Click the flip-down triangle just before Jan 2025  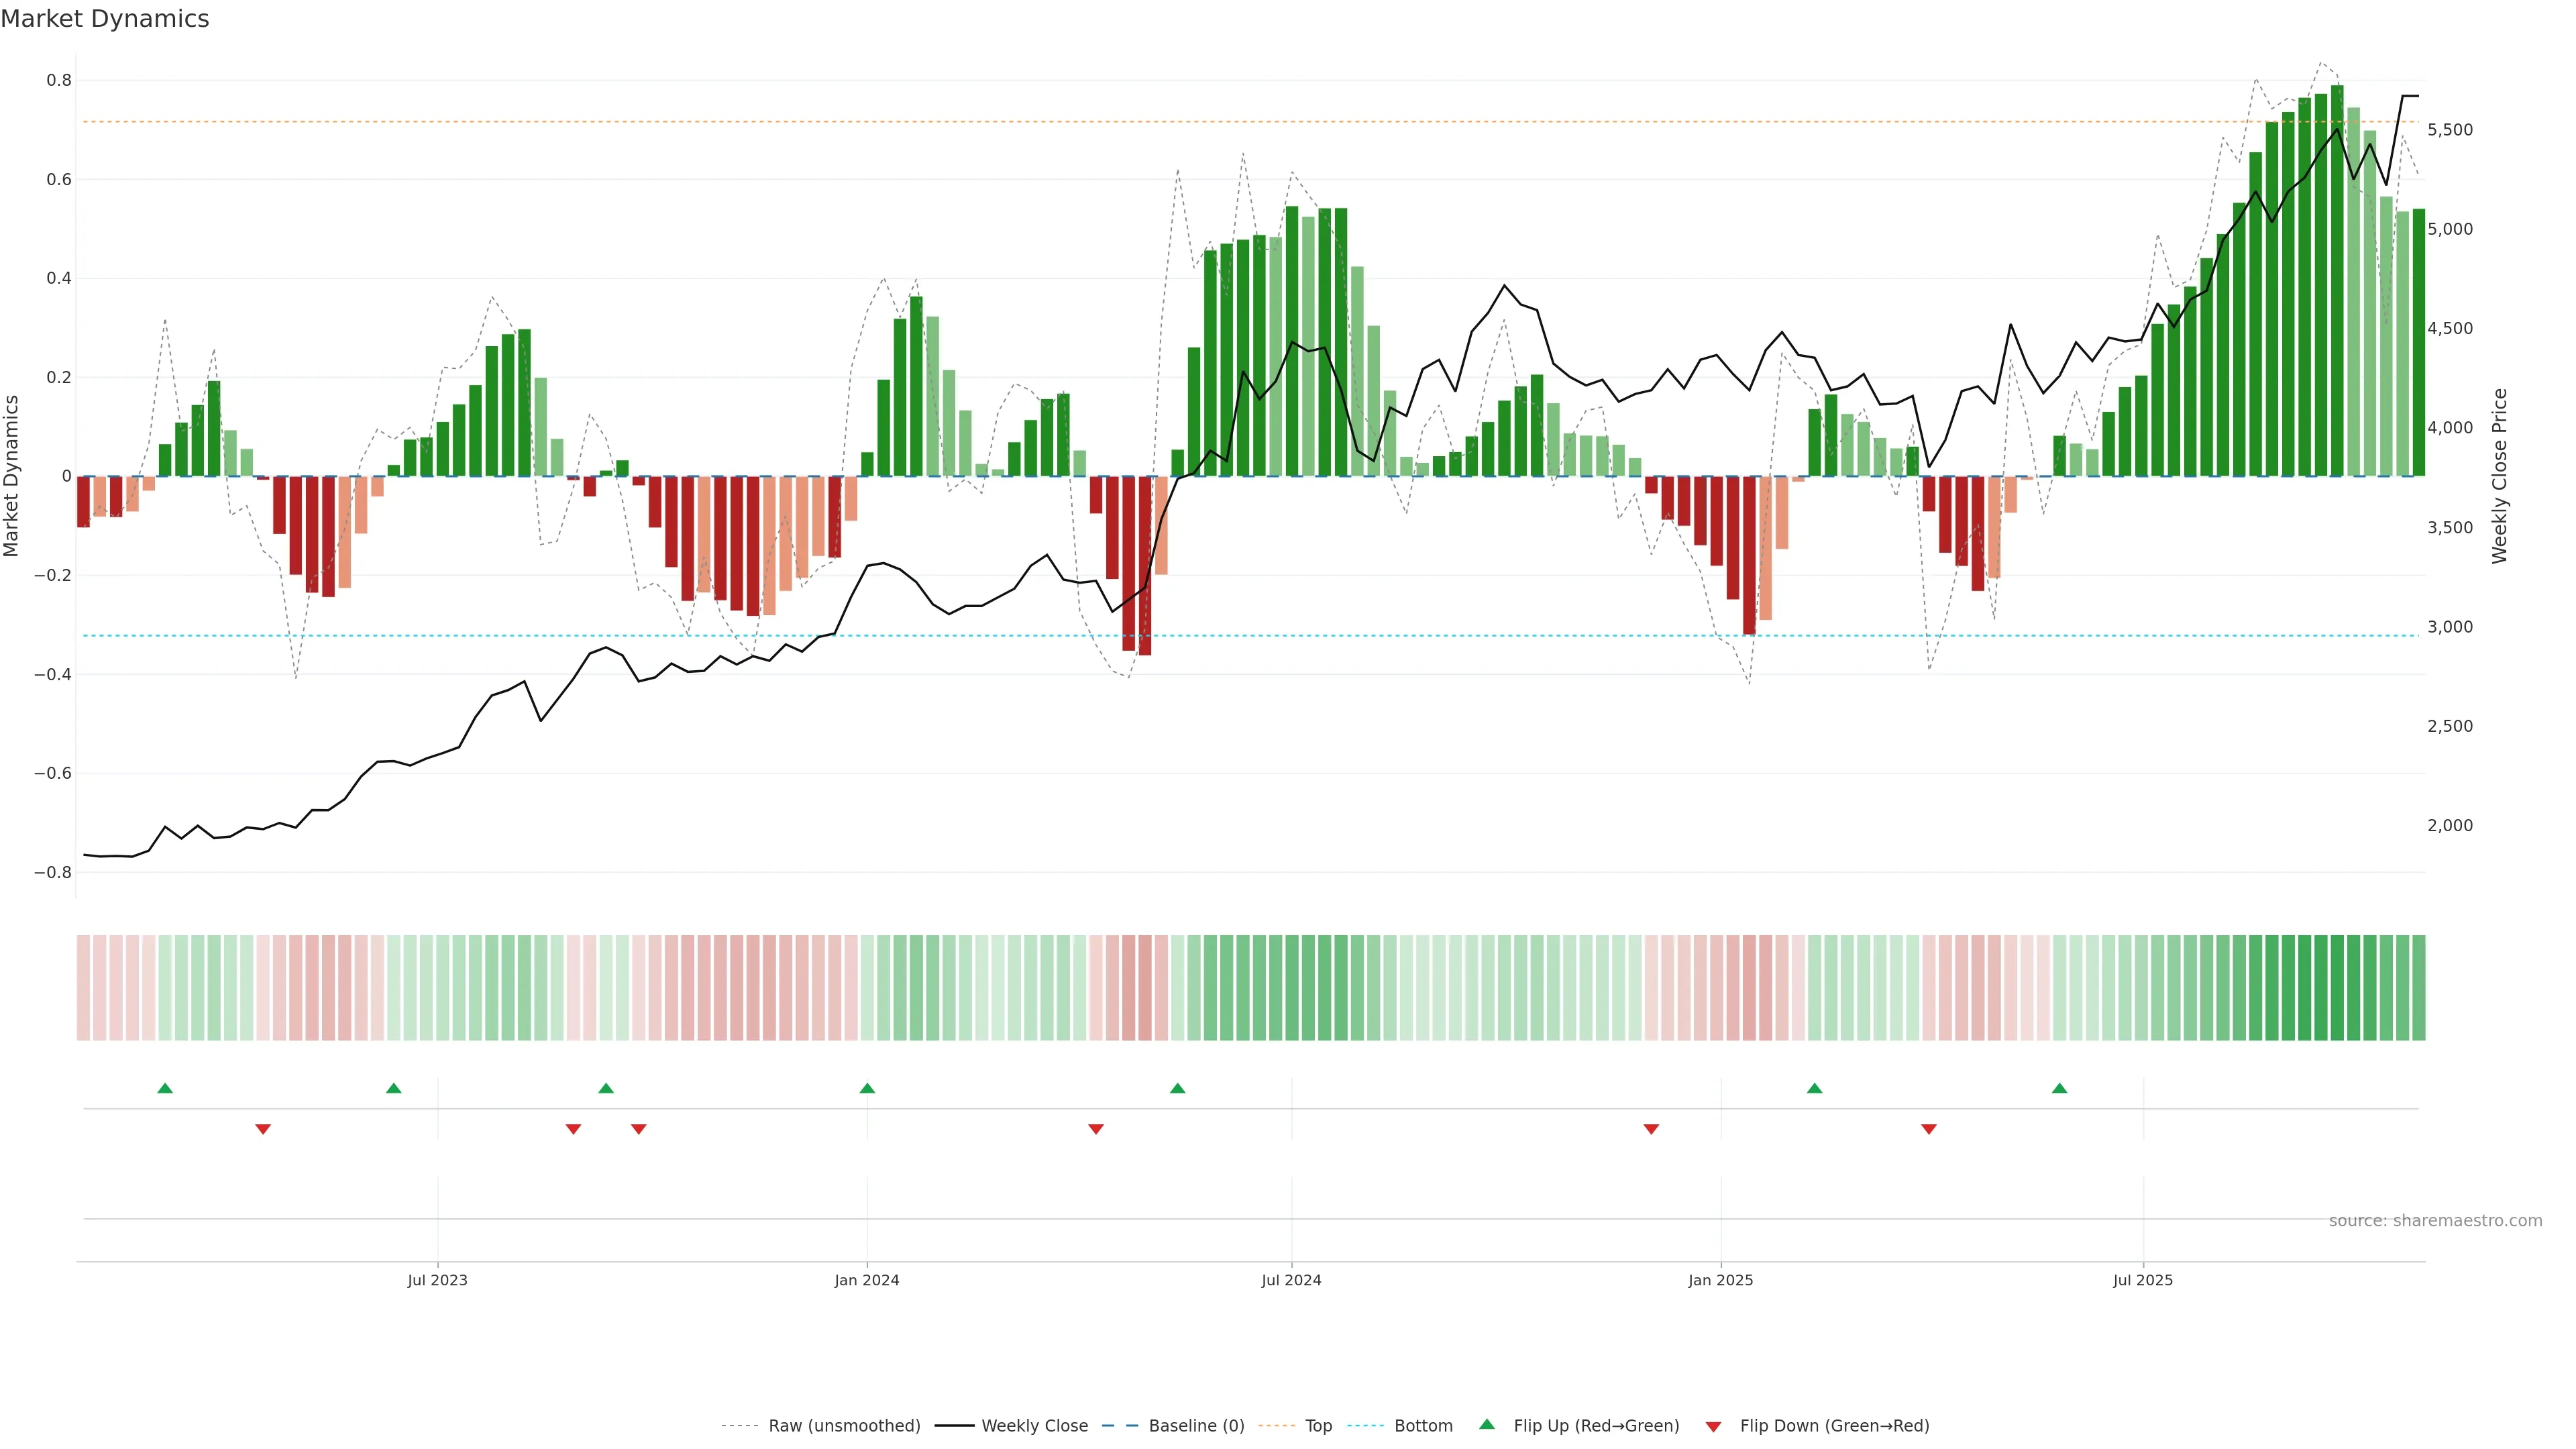pos(1651,1129)
